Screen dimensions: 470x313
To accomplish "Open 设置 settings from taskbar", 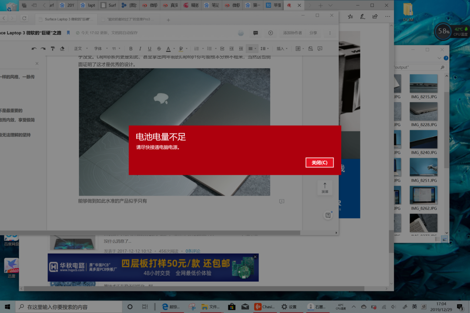I will [289, 307].
